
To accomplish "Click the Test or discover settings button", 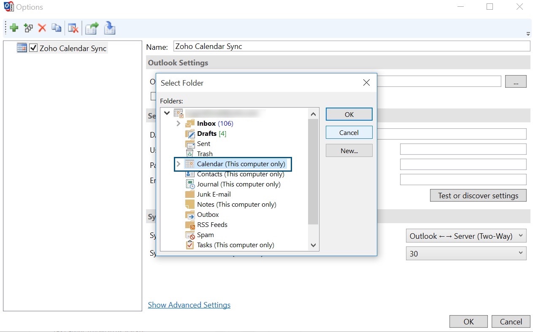I will pos(478,196).
